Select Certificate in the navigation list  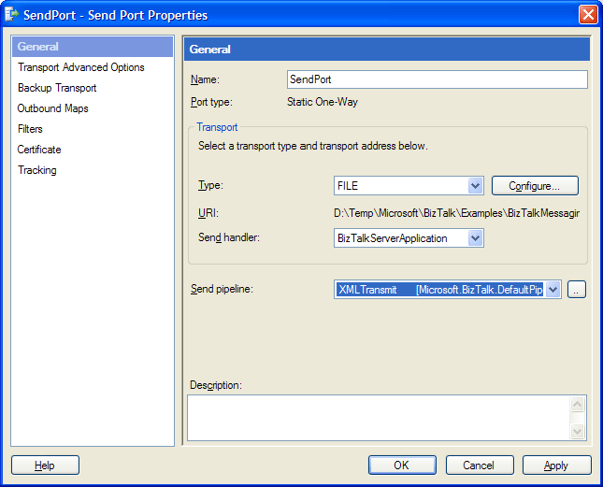39,150
